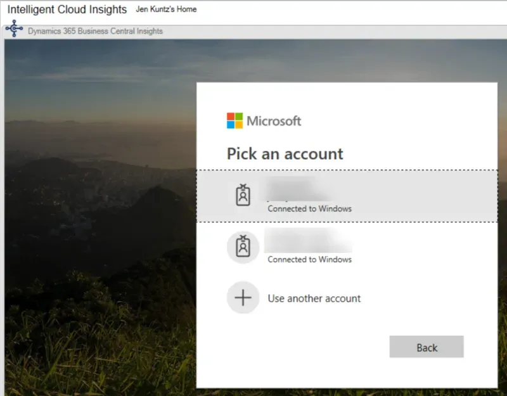The image size is (507, 396).
Task: Click first account's 'Connected to Windows' status
Action: pyautogui.click(x=309, y=208)
